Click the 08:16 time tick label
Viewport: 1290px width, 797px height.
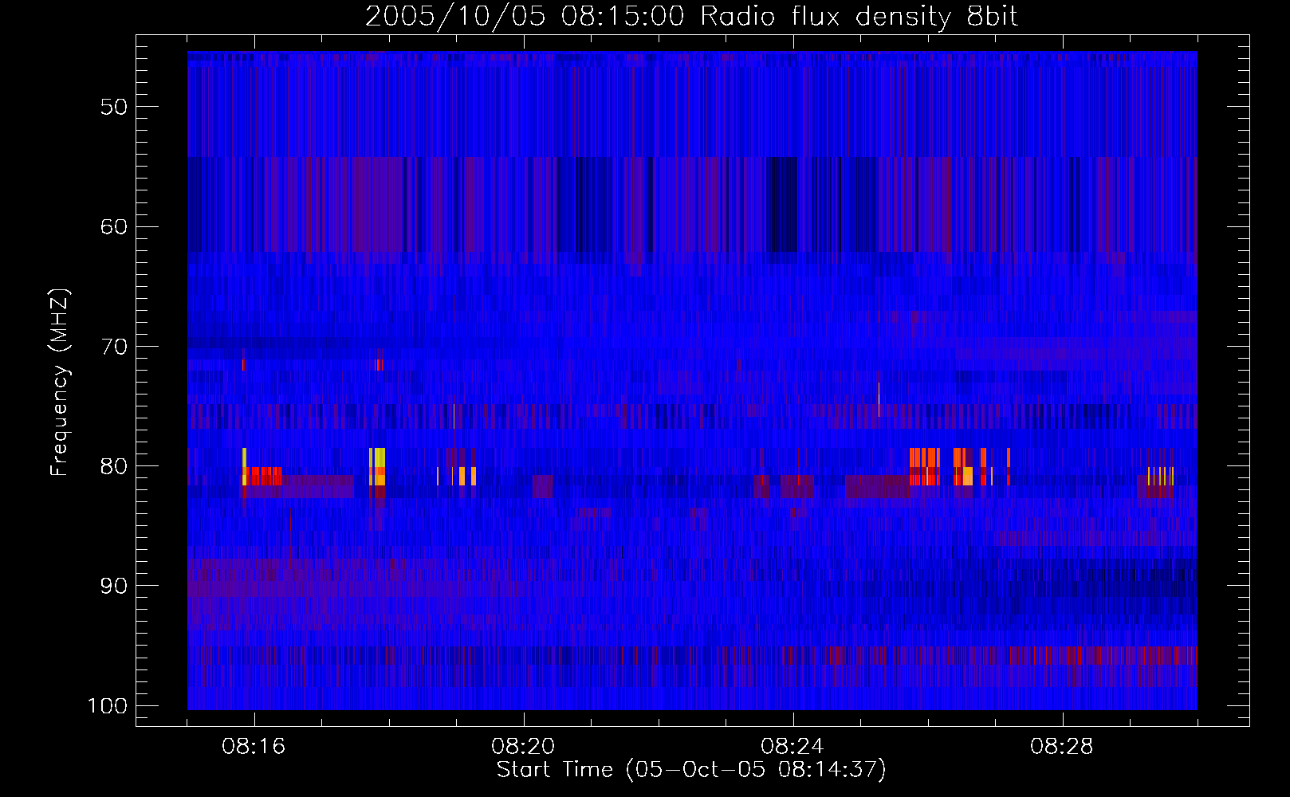[x=254, y=747]
